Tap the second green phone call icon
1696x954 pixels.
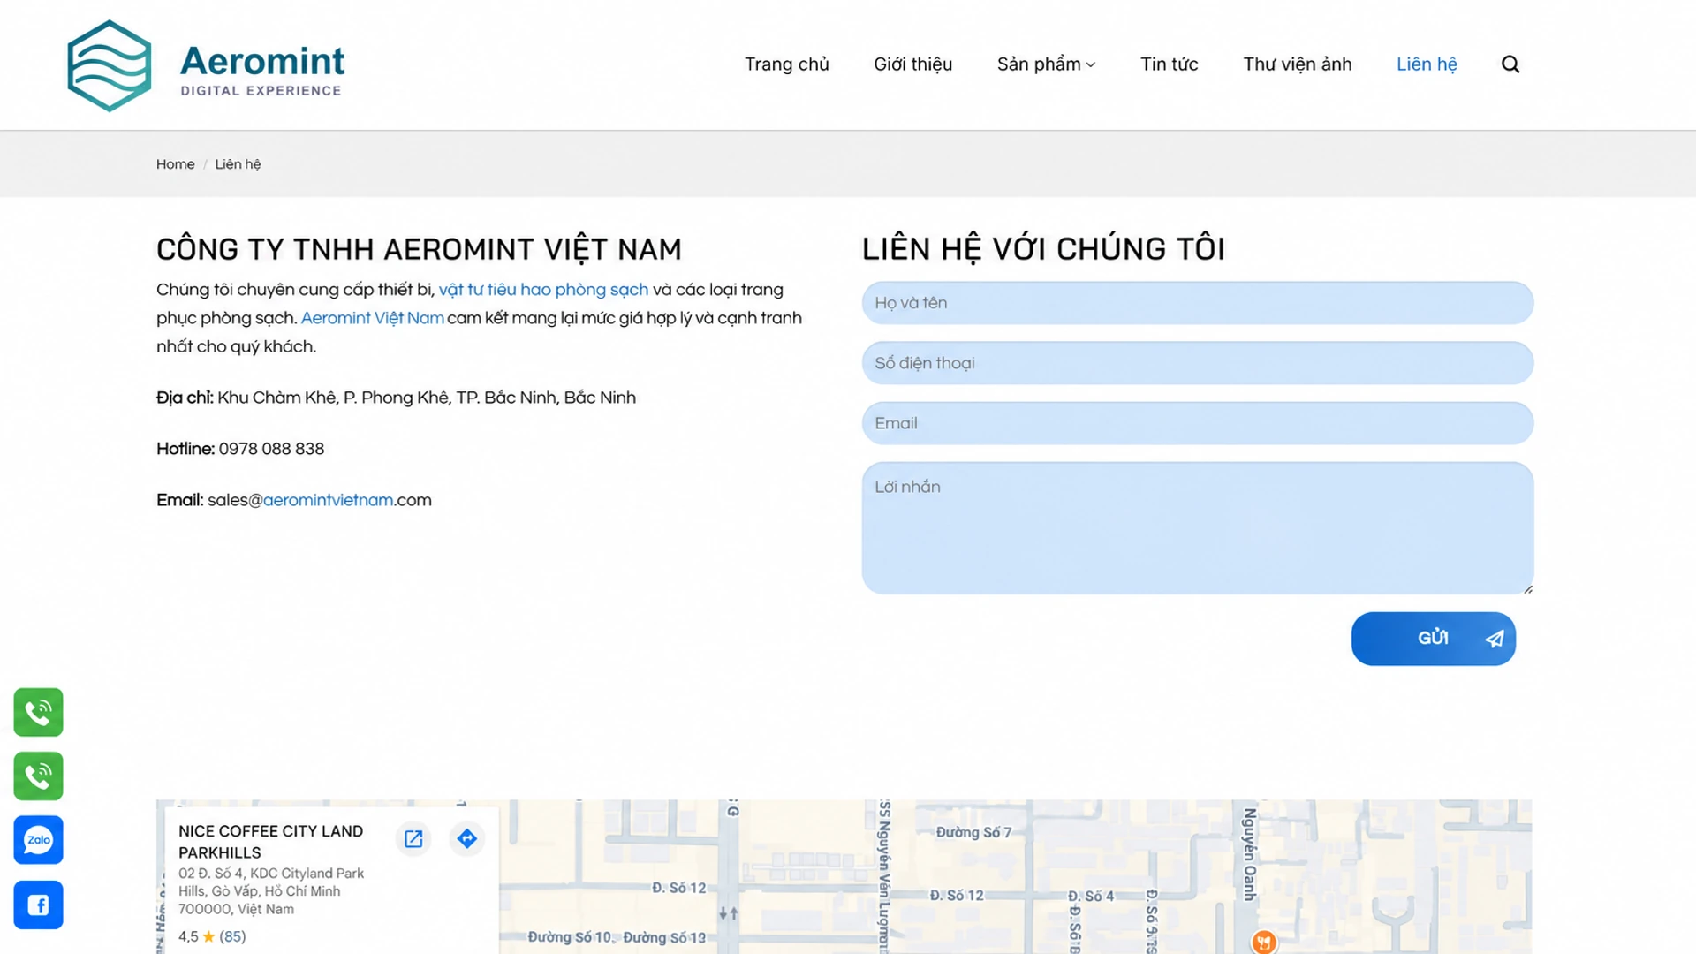(x=38, y=776)
